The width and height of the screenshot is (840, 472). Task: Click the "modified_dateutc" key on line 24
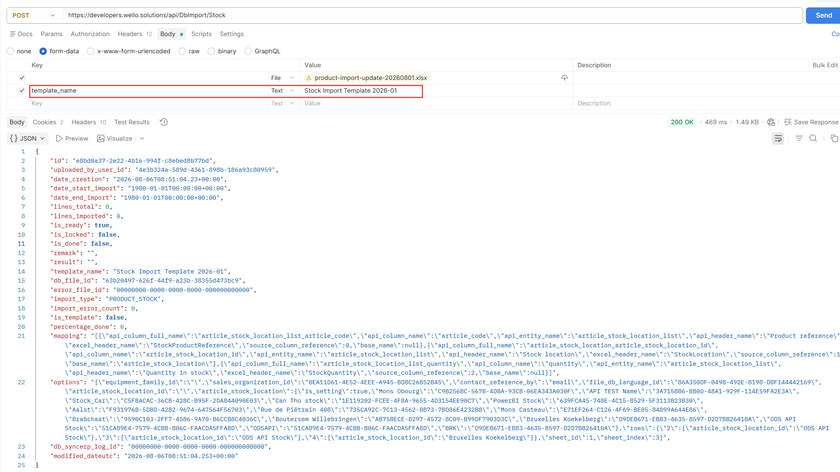(84, 456)
